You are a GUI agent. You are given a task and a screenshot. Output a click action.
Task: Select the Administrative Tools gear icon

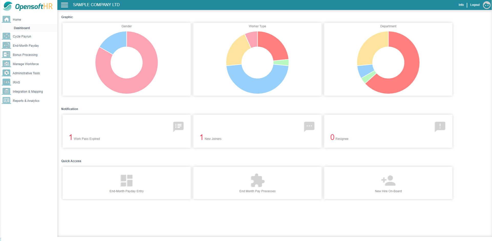click(6, 73)
